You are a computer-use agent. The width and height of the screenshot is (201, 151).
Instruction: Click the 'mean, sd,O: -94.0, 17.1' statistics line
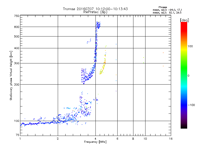pyautogui.click(x=167, y=10)
